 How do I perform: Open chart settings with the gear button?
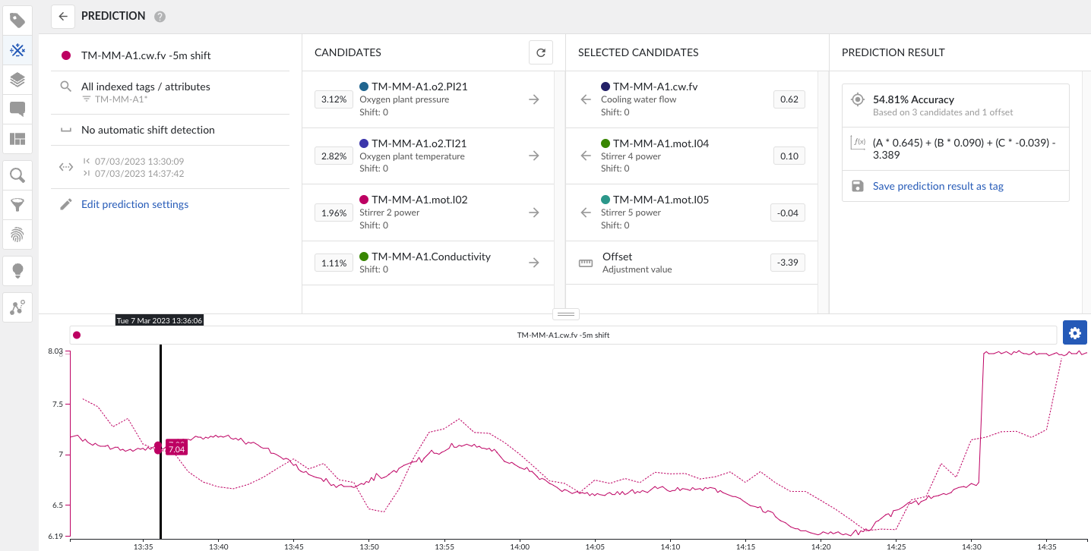pyautogui.click(x=1075, y=333)
